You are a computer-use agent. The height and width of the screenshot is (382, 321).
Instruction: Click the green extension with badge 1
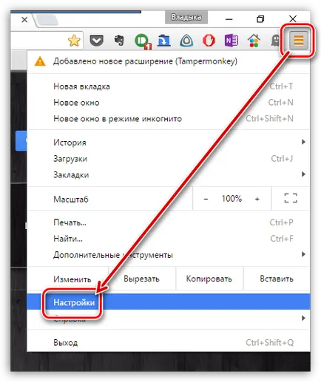pos(143,41)
